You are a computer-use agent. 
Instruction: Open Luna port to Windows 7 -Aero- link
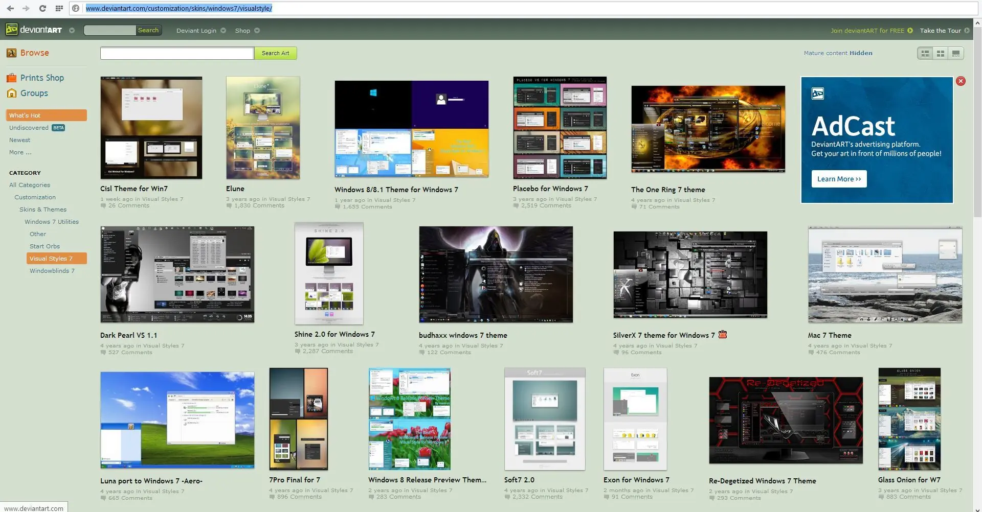point(151,481)
